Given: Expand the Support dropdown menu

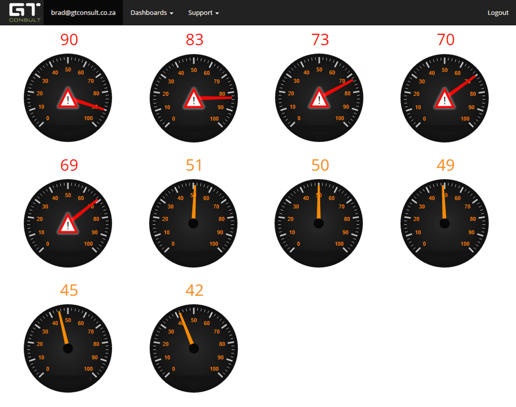Looking at the screenshot, I should tap(203, 13).
